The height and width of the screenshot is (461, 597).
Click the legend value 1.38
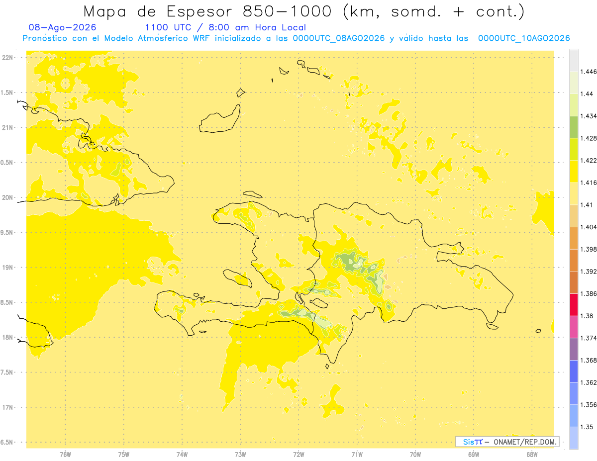[x=587, y=316]
